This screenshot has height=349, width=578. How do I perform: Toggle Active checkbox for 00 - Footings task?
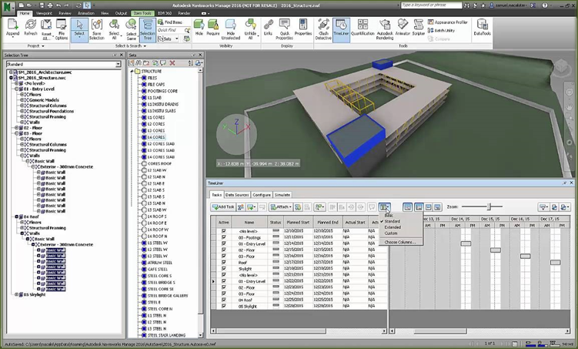pyautogui.click(x=224, y=237)
